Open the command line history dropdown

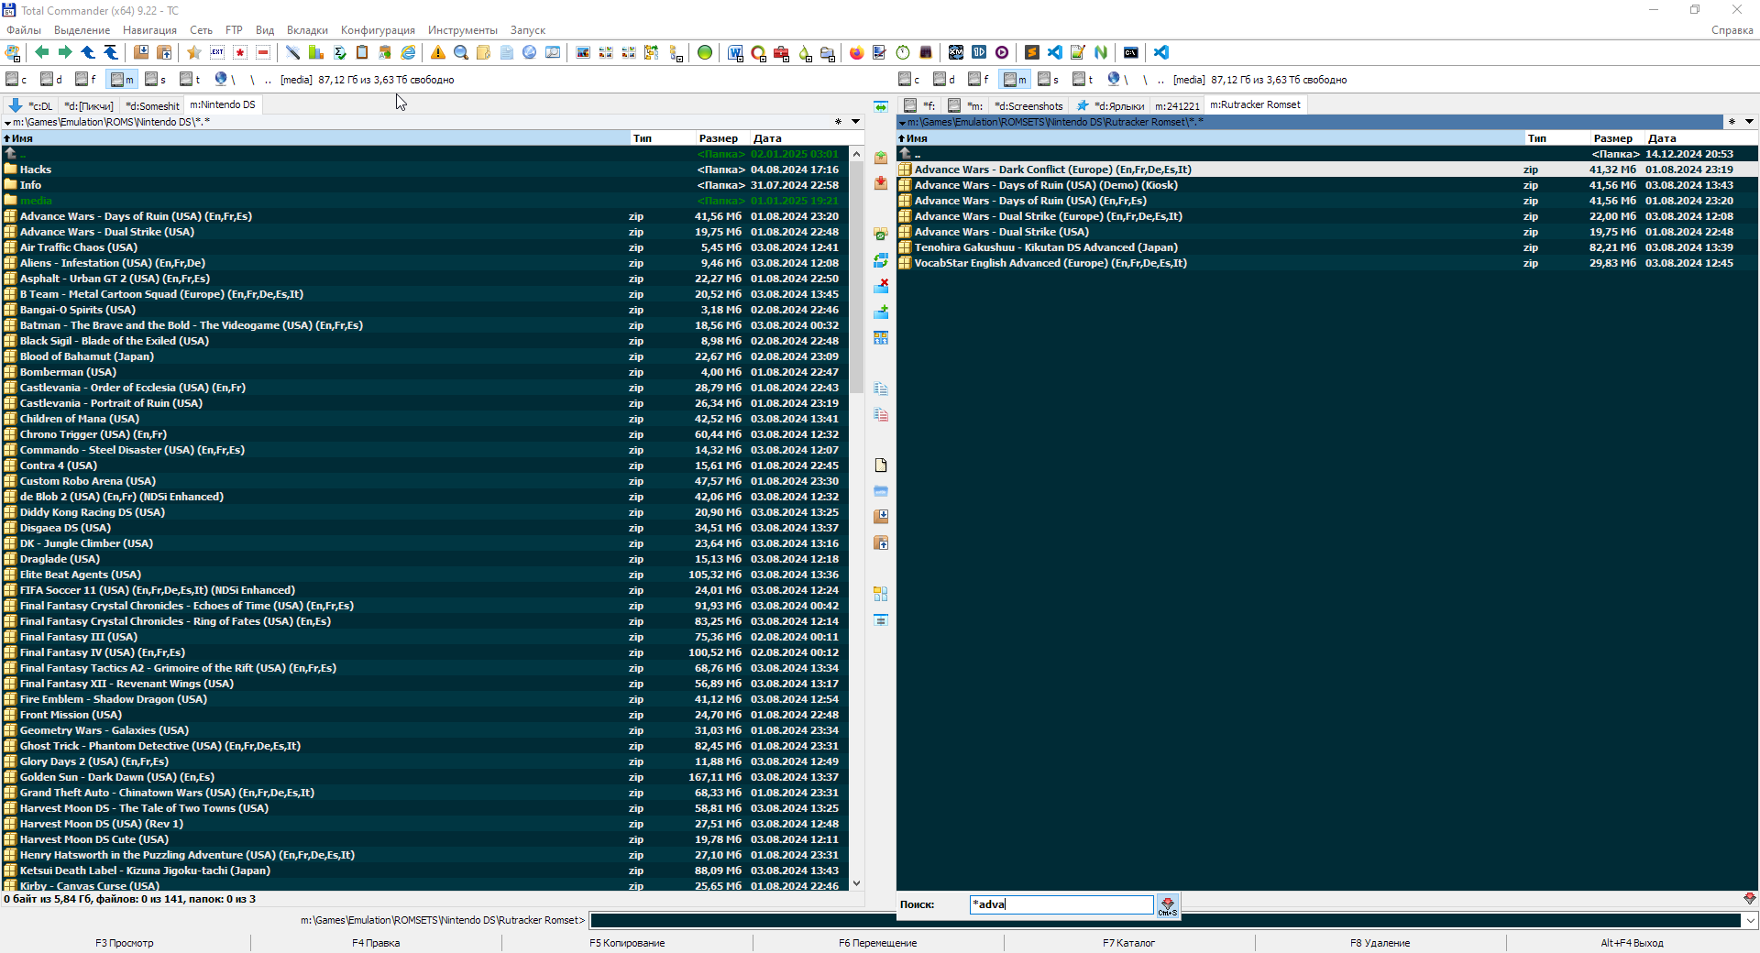point(1750,920)
